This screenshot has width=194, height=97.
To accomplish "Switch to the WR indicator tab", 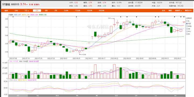I will pos(77,95).
